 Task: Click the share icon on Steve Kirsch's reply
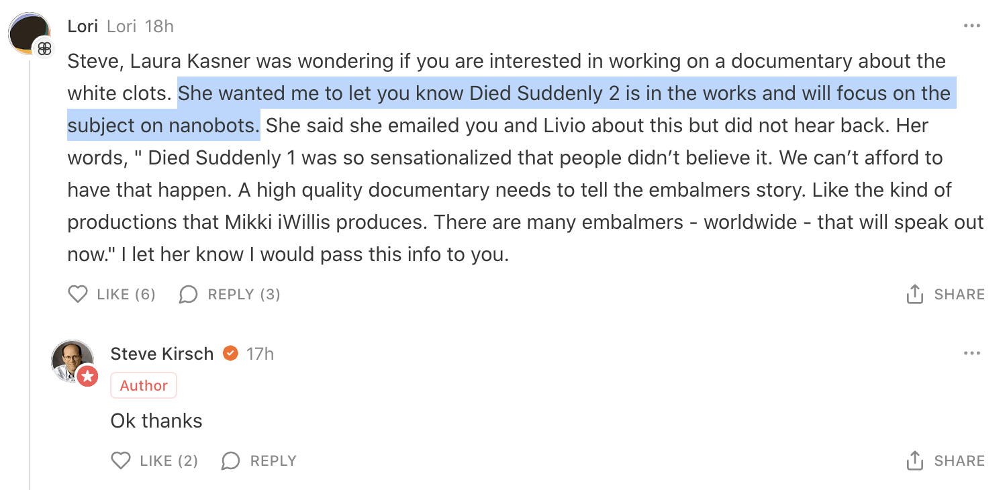click(914, 460)
